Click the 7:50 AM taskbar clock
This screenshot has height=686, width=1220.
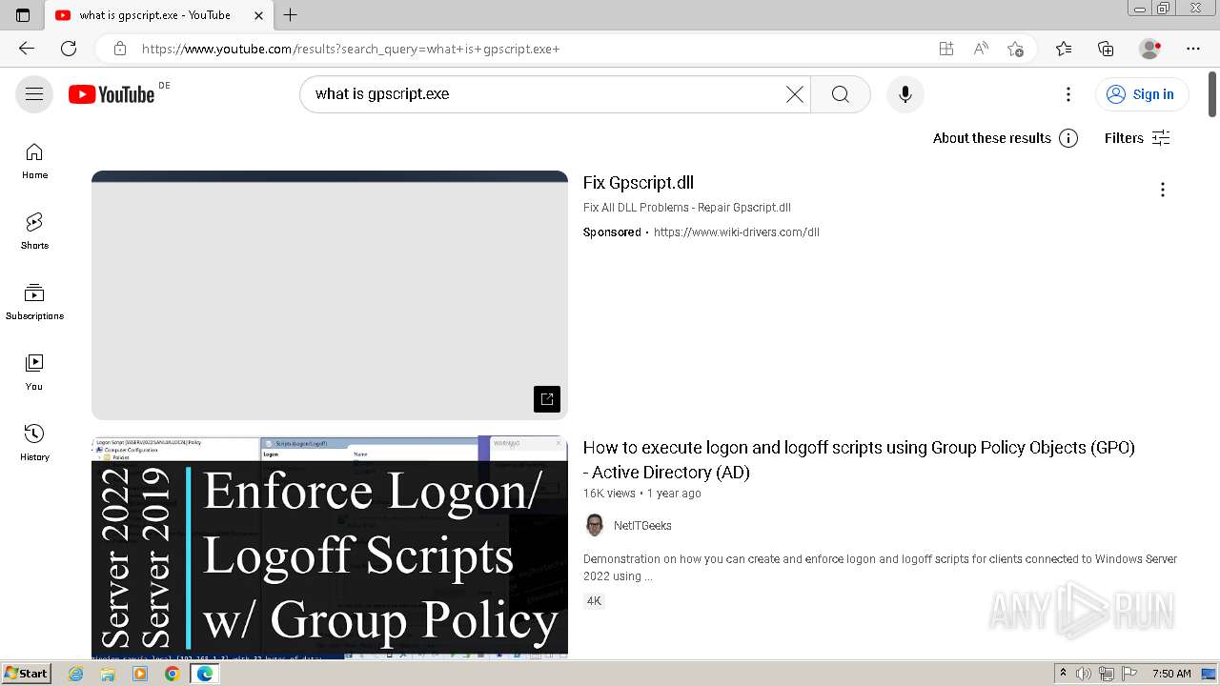(x=1171, y=674)
